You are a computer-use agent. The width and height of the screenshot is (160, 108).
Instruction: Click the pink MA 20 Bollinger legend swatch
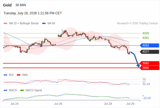click(x=5, y=23)
